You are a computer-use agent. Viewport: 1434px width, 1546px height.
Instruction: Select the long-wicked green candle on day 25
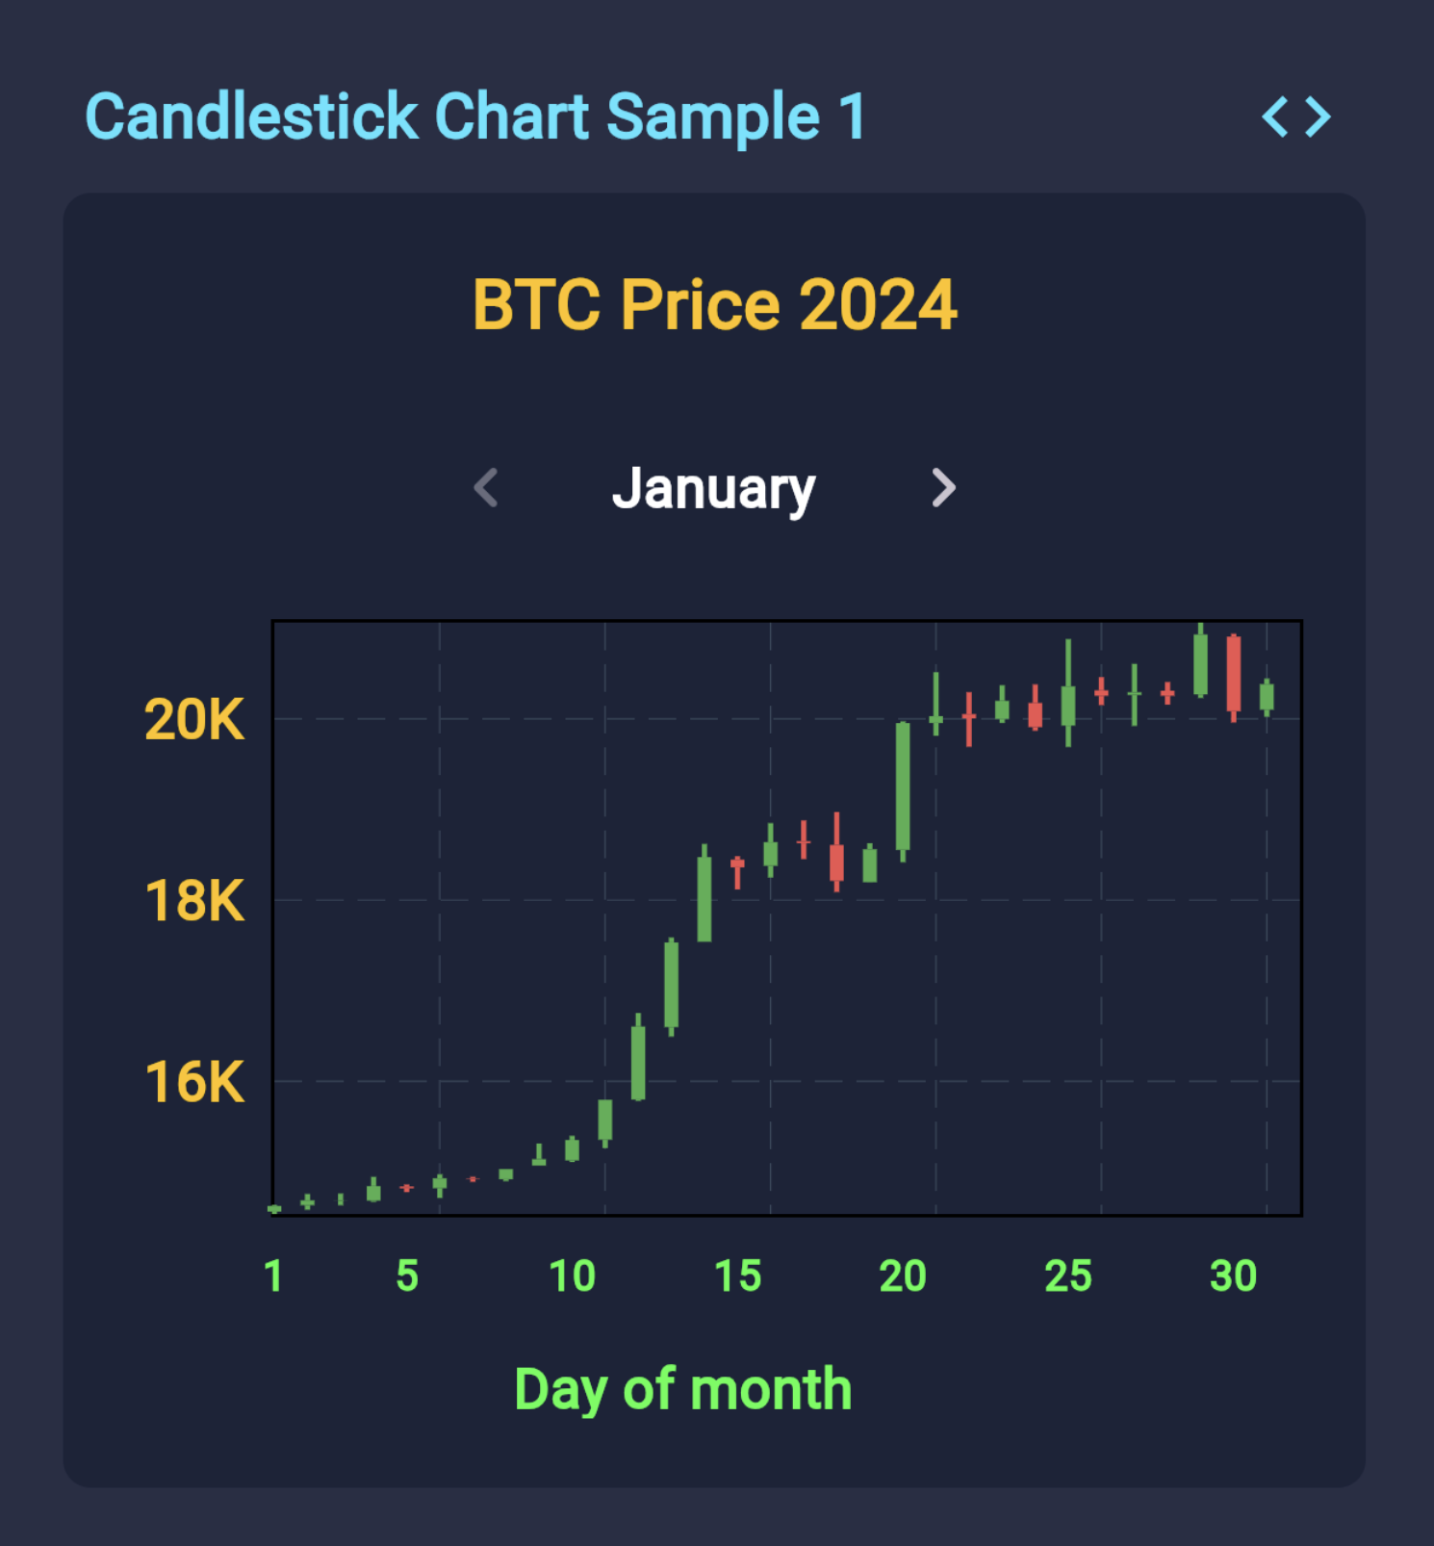(x=1068, y=705)
